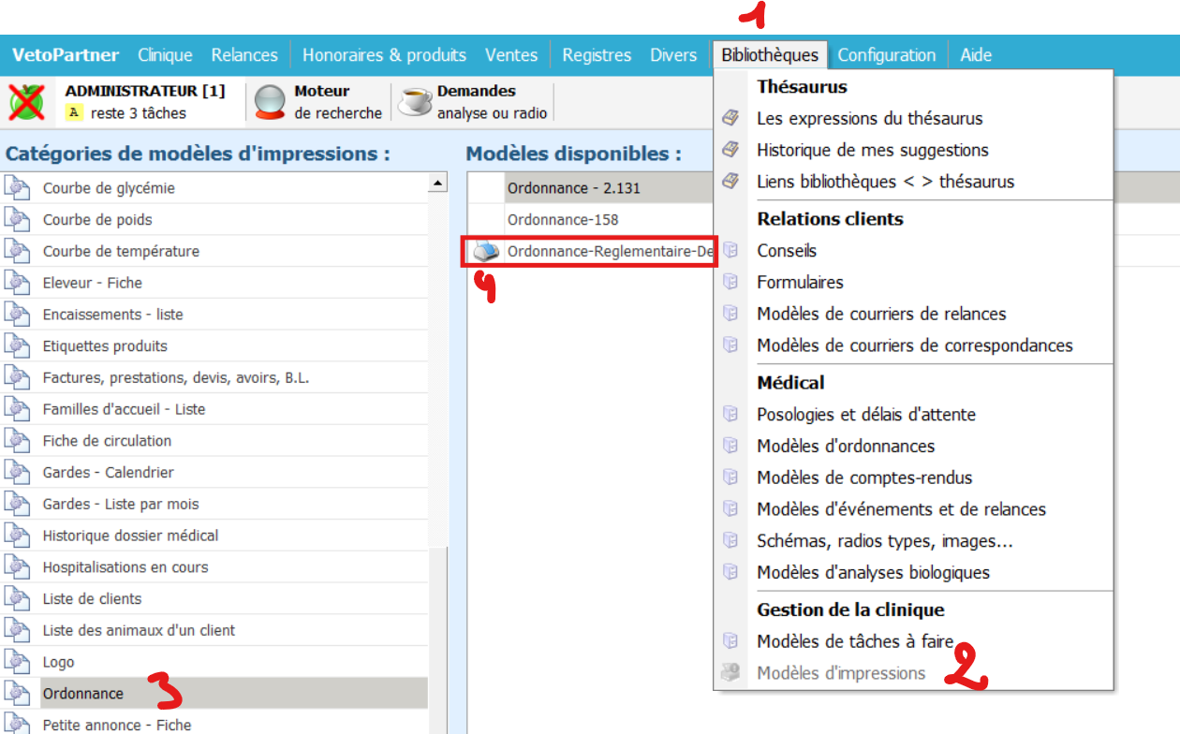Click the icon next to Historique de mes suggestions
1180x734 pixels.
click(730, 150)
